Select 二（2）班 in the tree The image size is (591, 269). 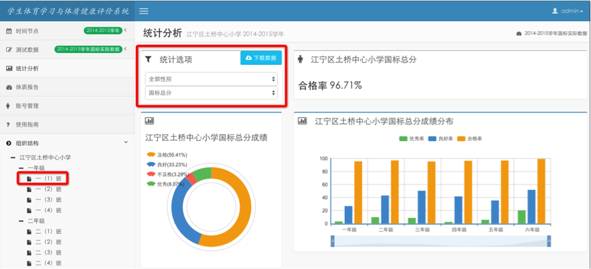pyautogui.click(x=49, y=242)
